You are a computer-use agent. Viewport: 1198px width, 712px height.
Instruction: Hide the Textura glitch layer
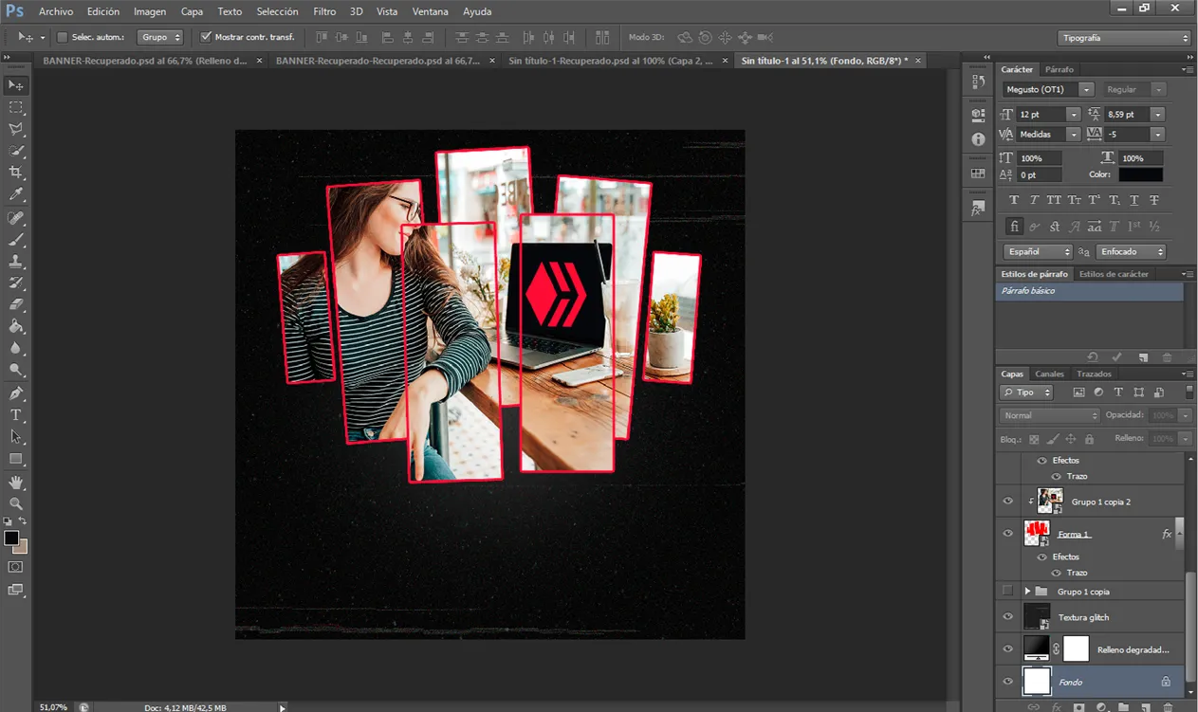pyautogui.click(x=1007, y=617)
